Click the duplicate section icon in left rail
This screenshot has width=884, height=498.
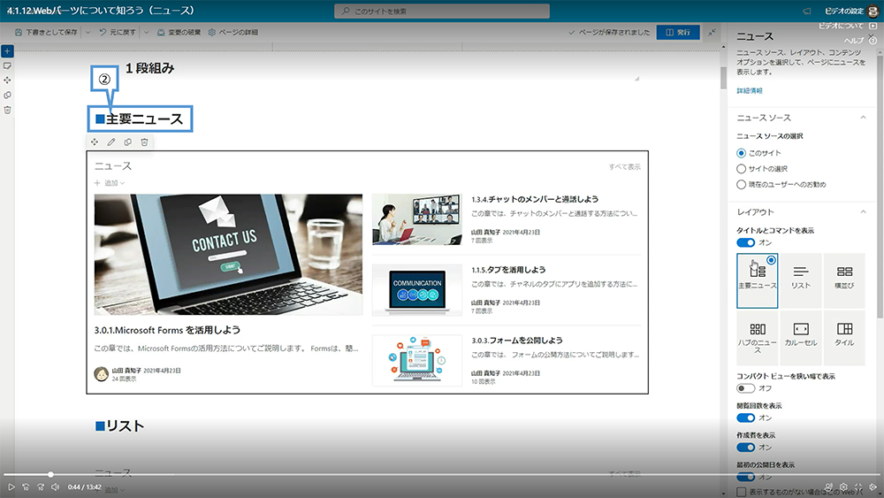tap(7, 96)
